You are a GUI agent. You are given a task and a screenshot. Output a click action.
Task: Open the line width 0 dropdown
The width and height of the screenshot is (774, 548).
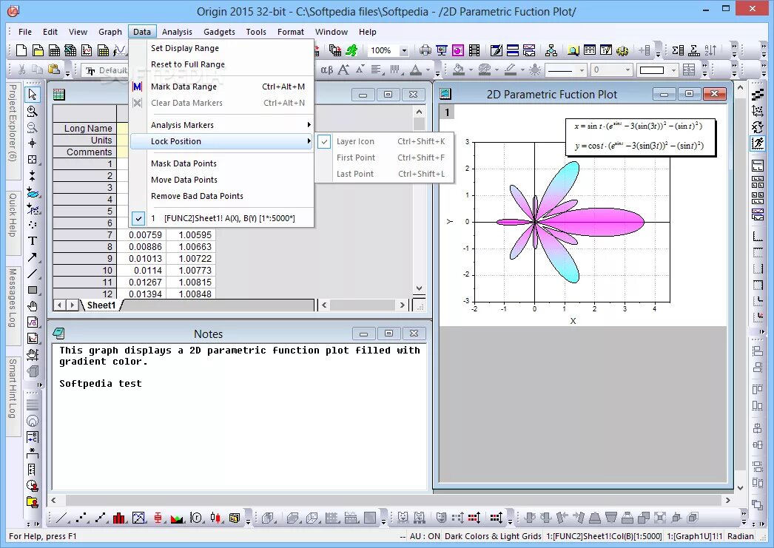coord(627,70)
